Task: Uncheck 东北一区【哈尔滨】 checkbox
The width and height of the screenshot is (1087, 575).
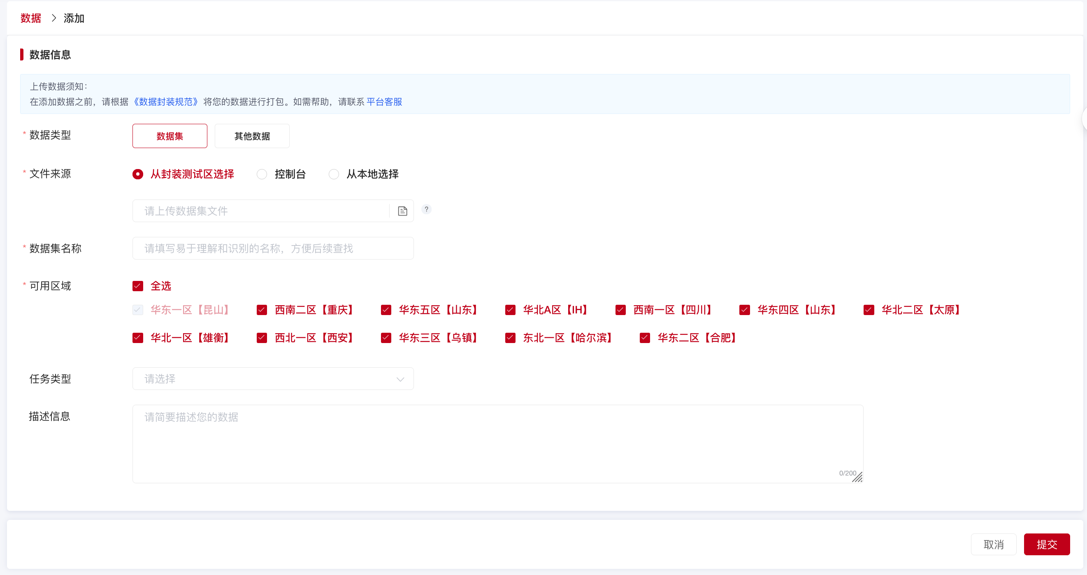Action: (510, 338)
